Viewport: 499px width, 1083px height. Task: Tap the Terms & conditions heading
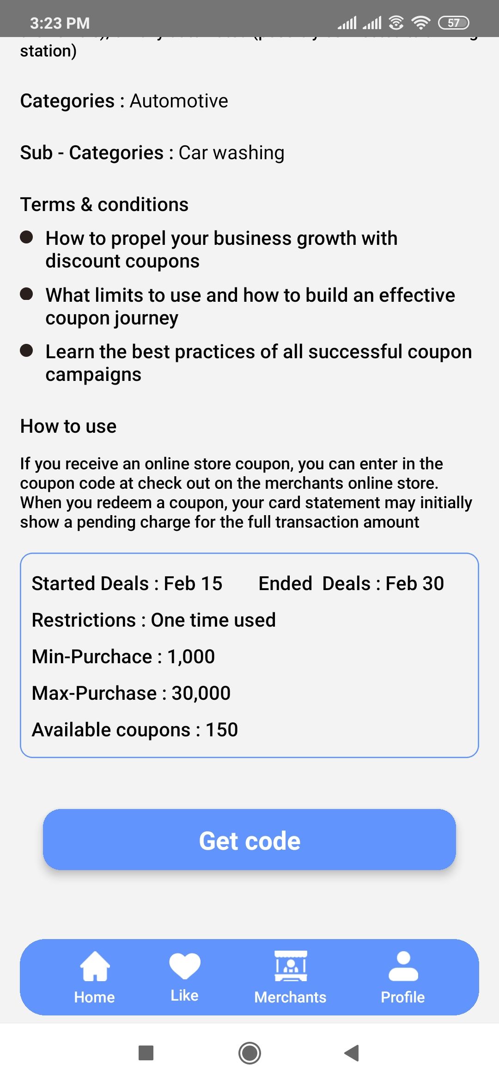click(104, 205)
